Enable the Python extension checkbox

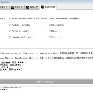click(x=10, y=31)
